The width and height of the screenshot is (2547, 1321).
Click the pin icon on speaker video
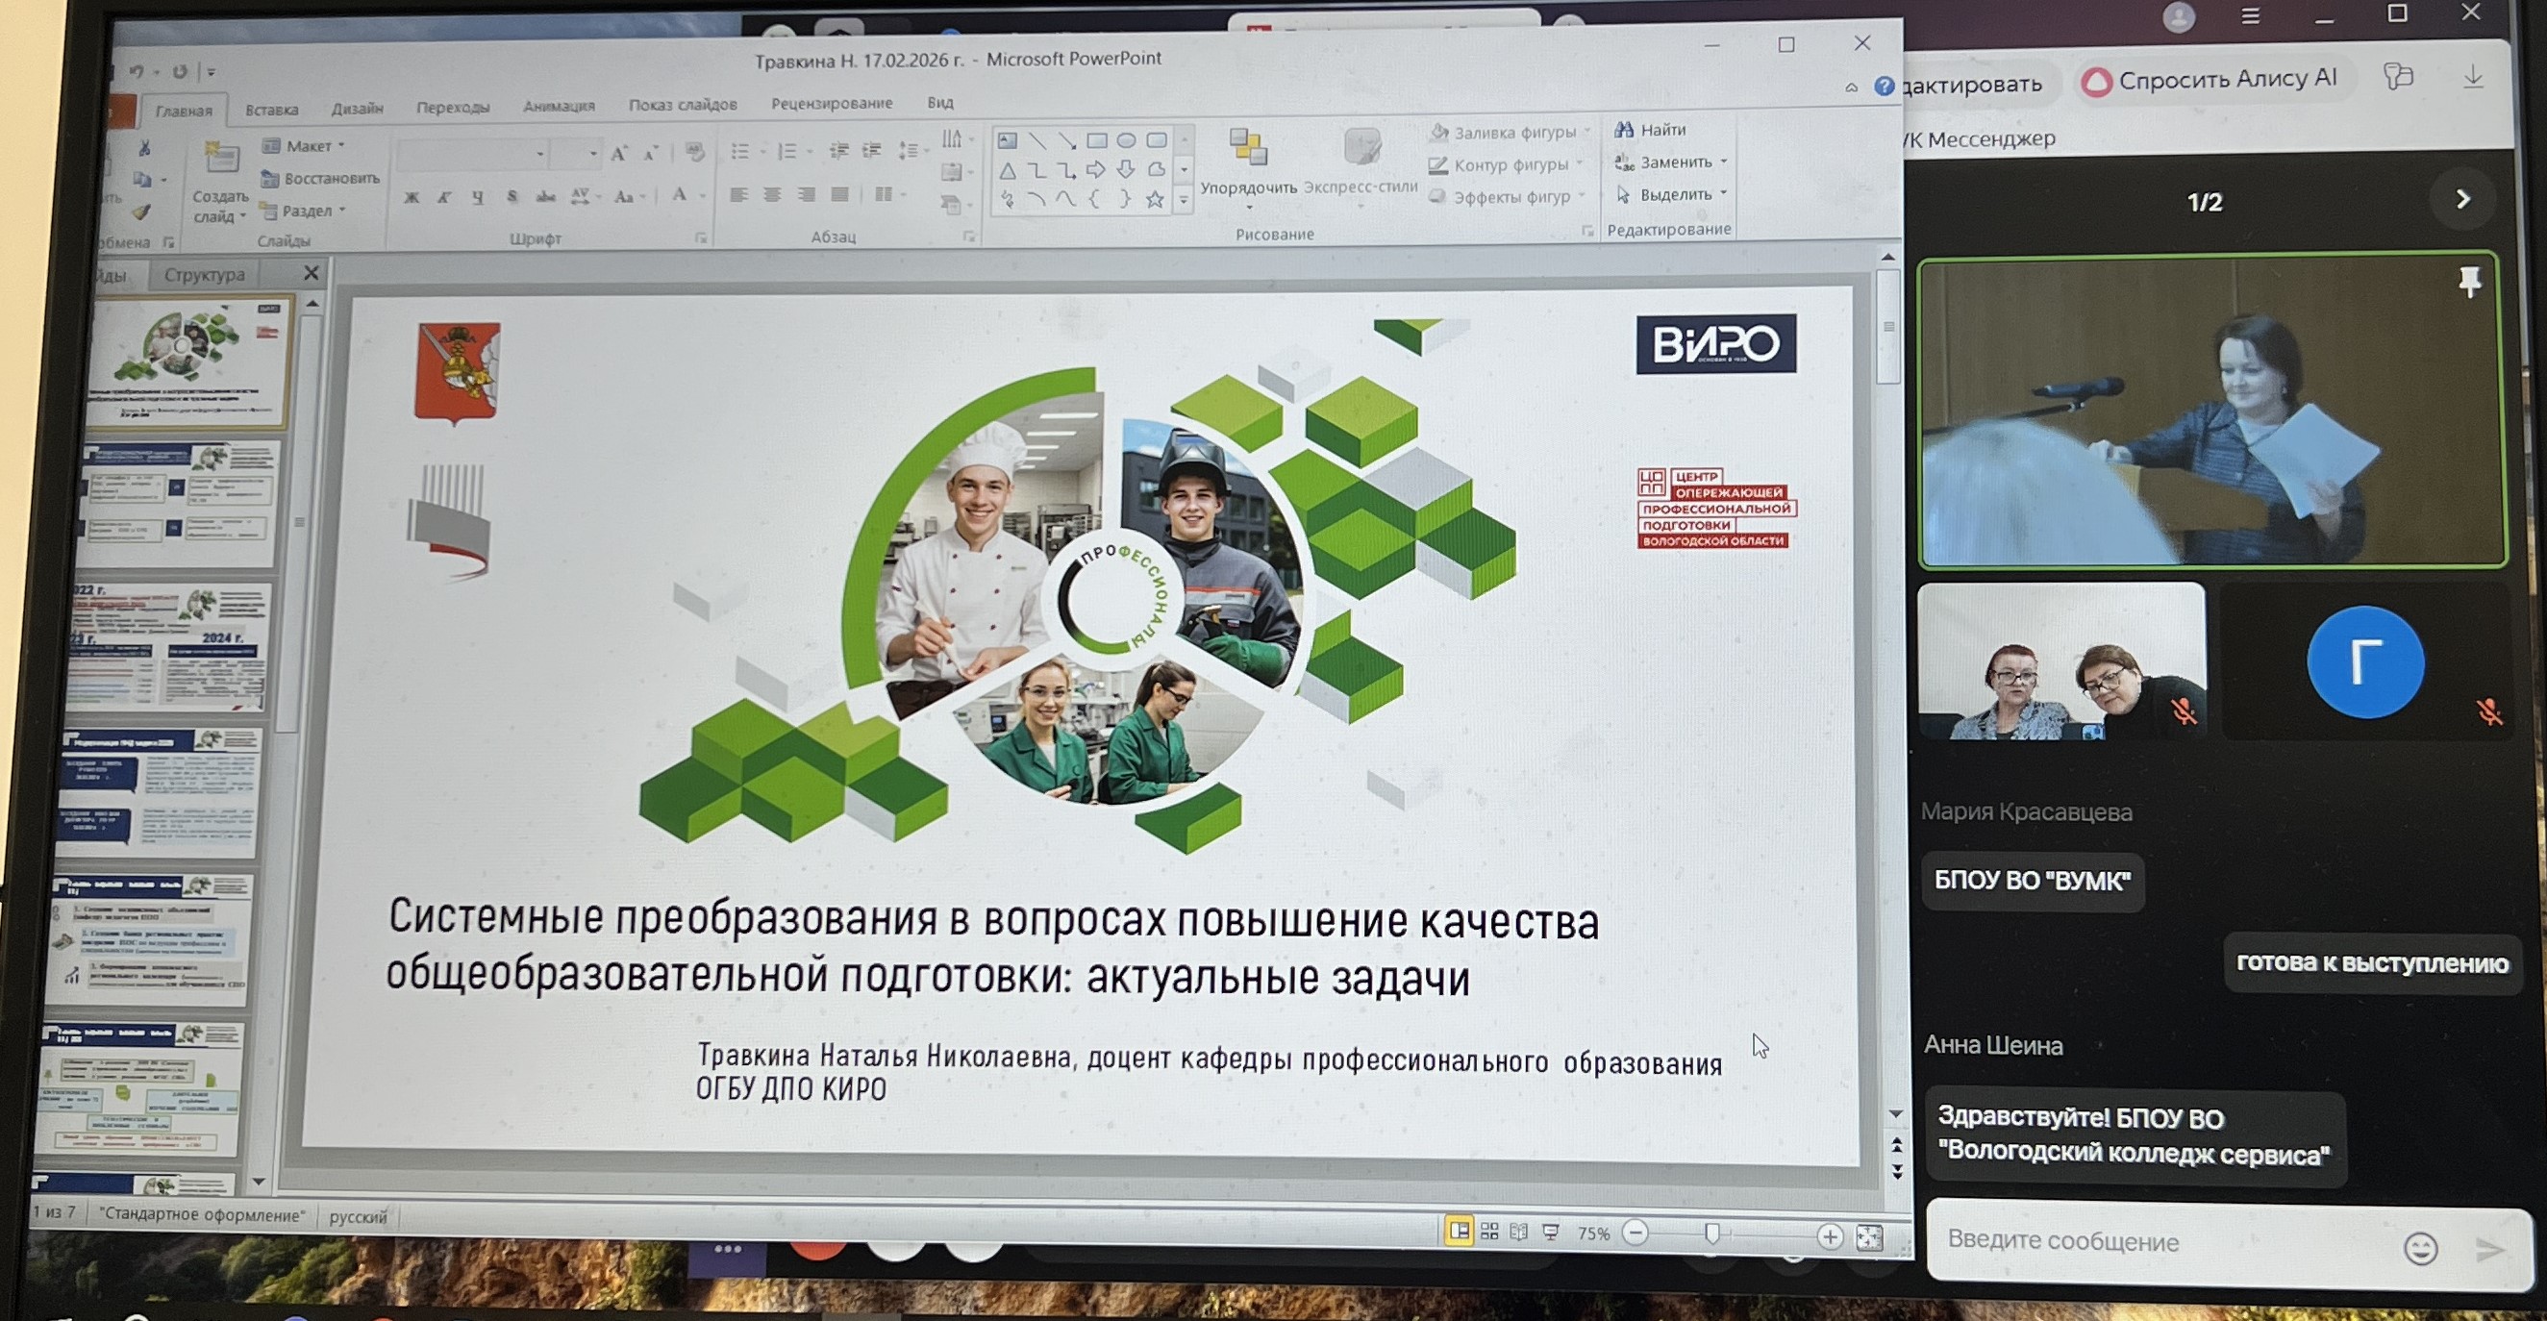tap(2469, 283)
